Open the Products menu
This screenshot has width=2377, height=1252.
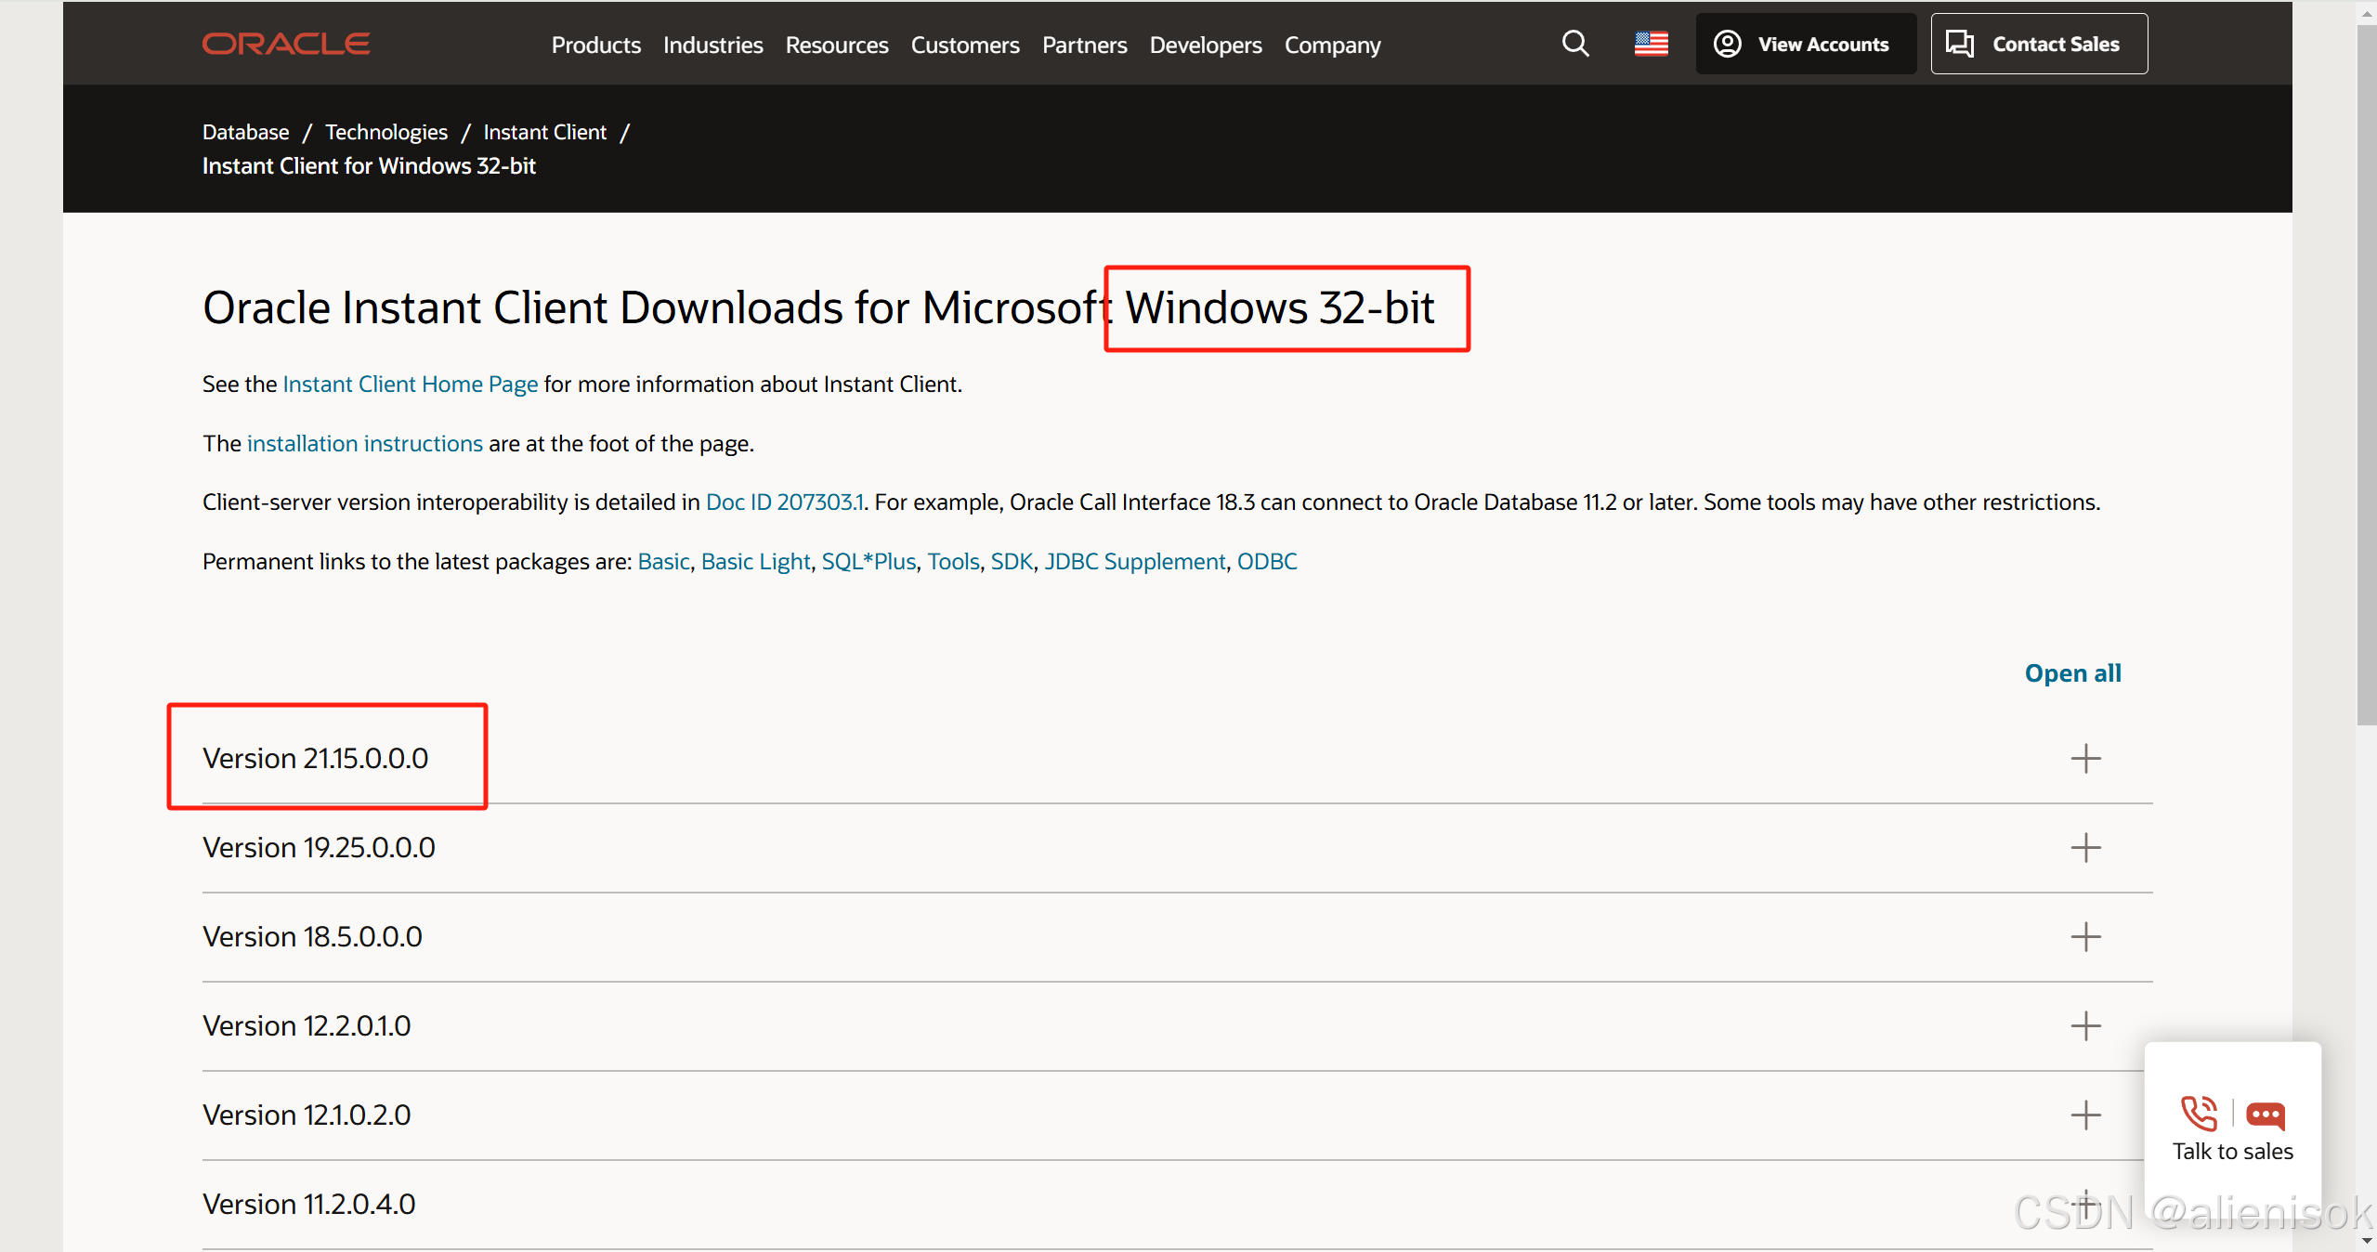pyautogui.click(x=595, y=45)
